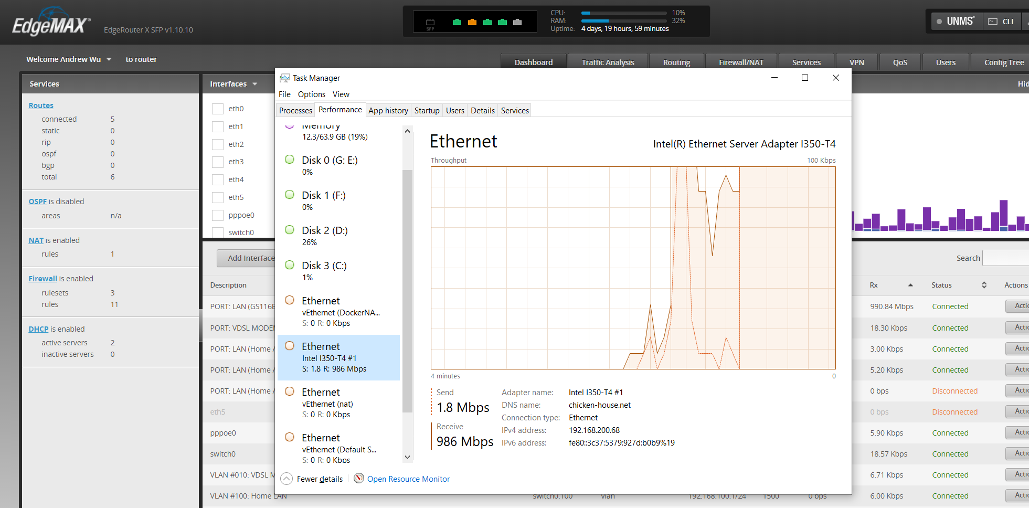Expand the Welcome Andrew Wu dropdown
Viewport: 1029px width, 508px height.
[x=109, y=59]
